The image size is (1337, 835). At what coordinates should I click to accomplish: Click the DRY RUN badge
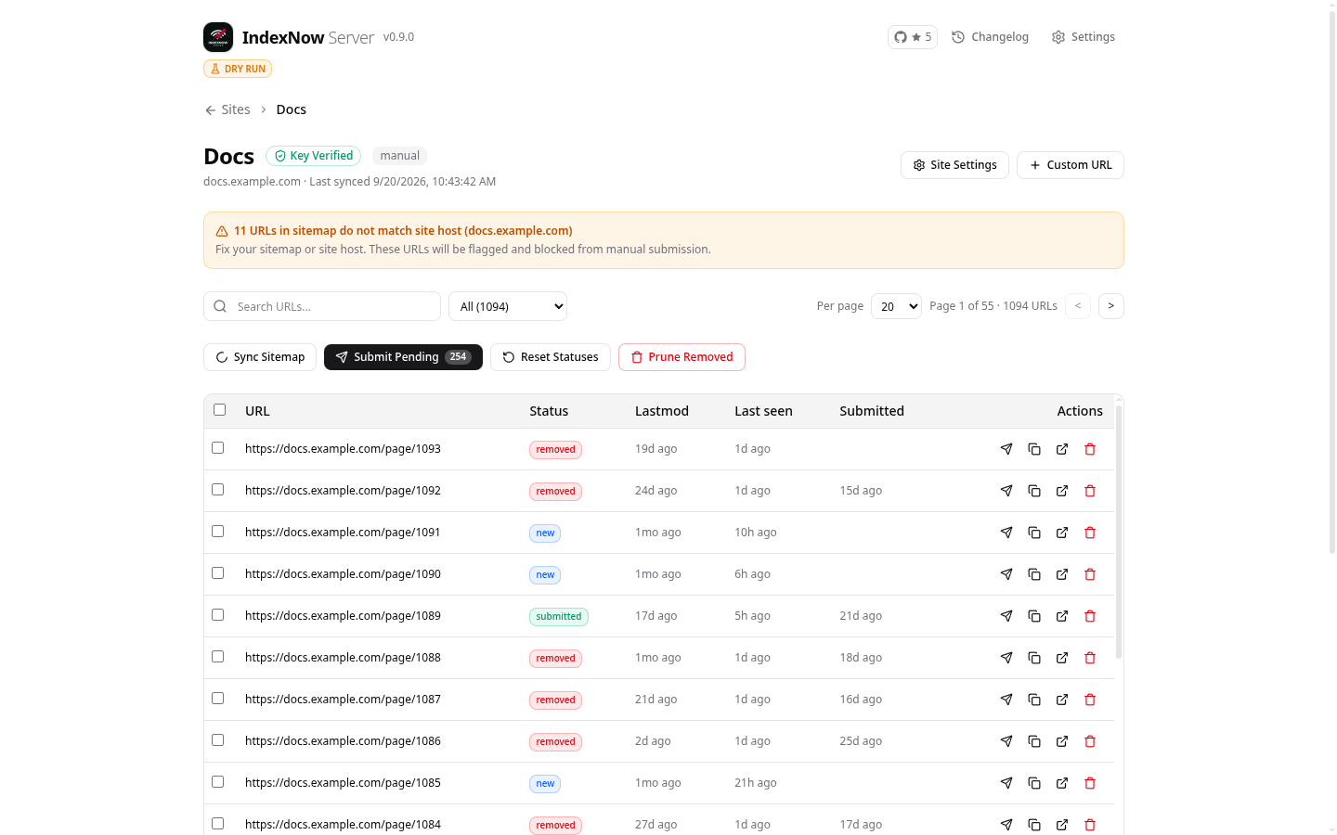238,69
